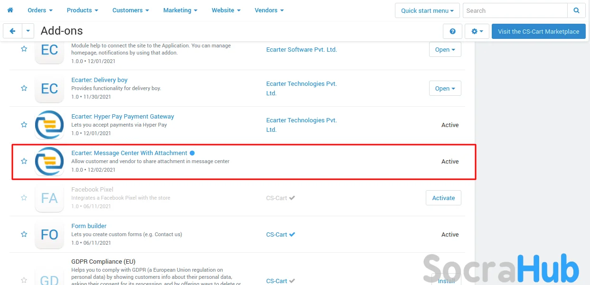Visit the CS-Cart Marketplace button
The width and height of the screenshot is (590, 285).
click(x=538, y=31)
